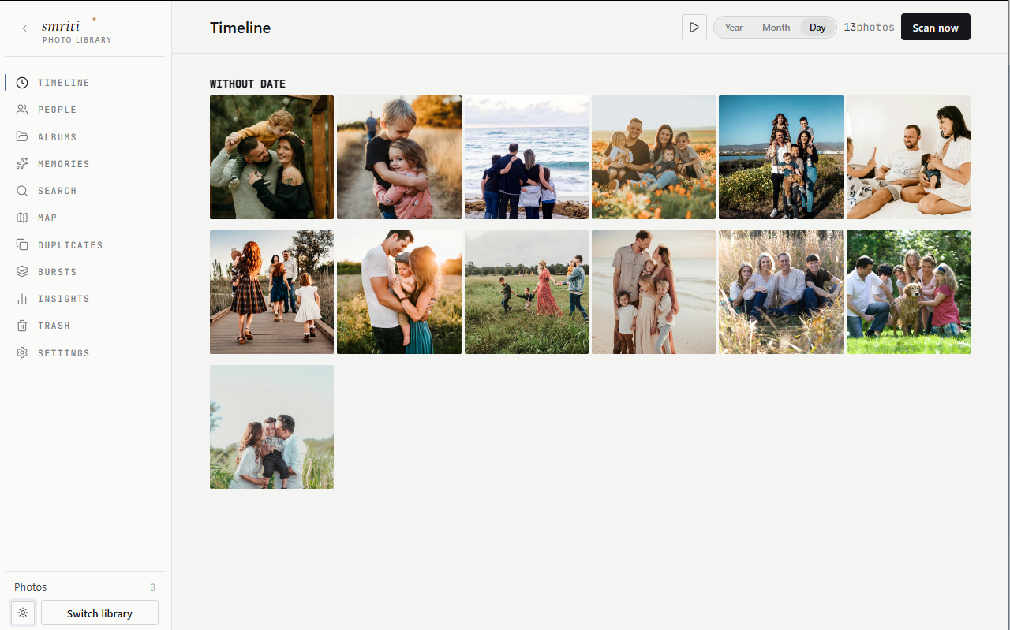Open the Memories section

[64, 164]
